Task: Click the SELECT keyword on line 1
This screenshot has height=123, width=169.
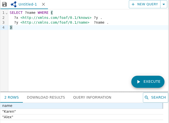Action: click(16, 13)
